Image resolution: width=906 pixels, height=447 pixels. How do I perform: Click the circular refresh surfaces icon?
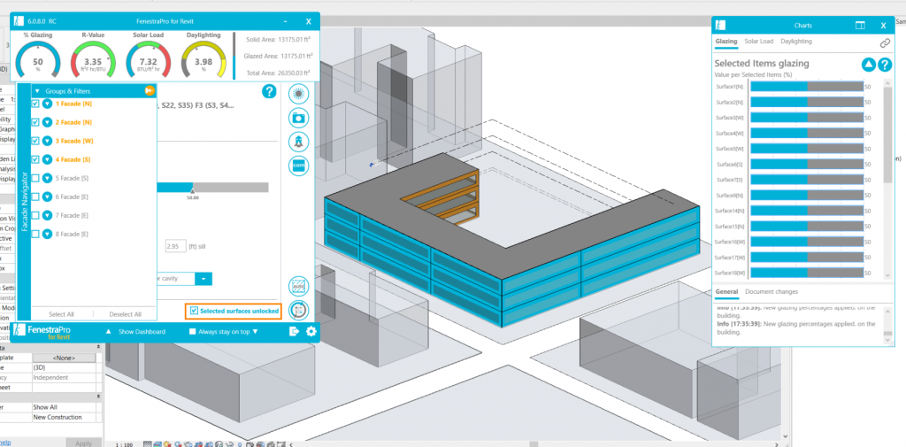[299, 311]
